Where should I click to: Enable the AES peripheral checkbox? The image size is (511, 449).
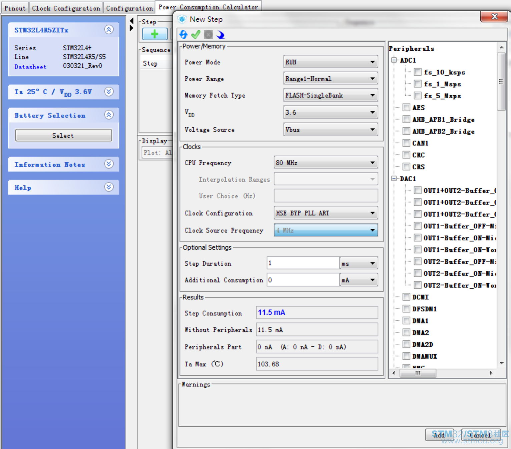(406, 107)
